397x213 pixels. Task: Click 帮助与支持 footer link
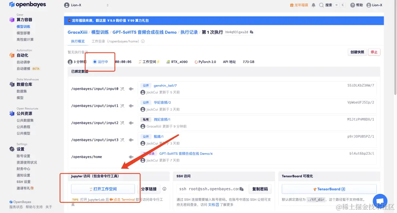point(34,207)
